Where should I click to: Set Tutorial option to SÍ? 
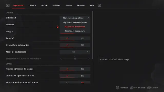click(67, 38)
